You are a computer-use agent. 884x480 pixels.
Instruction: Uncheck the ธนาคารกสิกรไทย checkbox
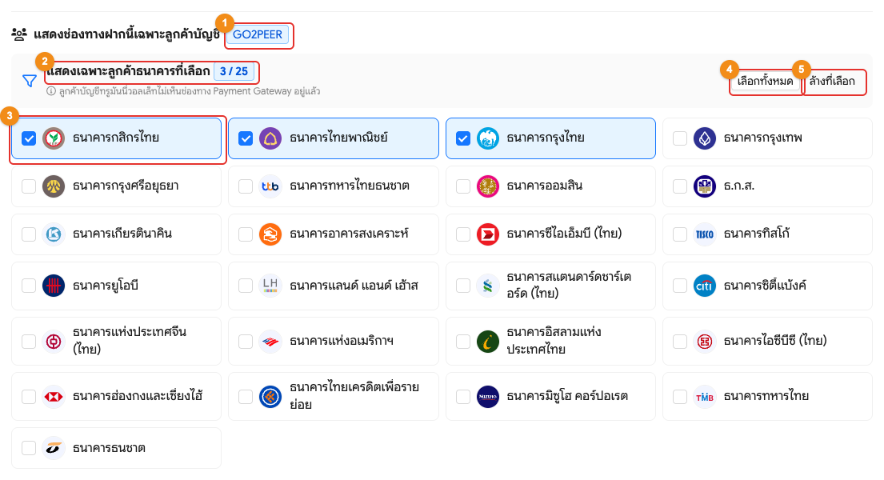29,138
